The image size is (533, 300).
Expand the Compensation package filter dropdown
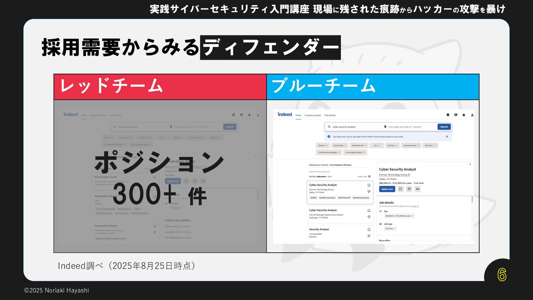point(329,152)
